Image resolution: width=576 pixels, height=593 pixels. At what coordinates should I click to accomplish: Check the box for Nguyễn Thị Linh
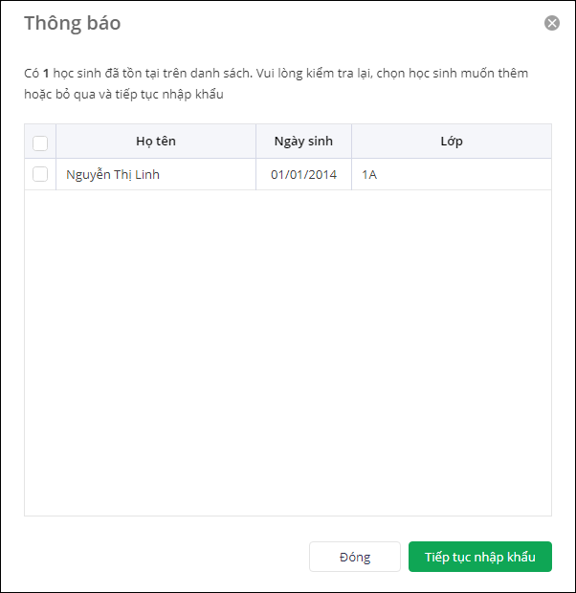(40, 174)
